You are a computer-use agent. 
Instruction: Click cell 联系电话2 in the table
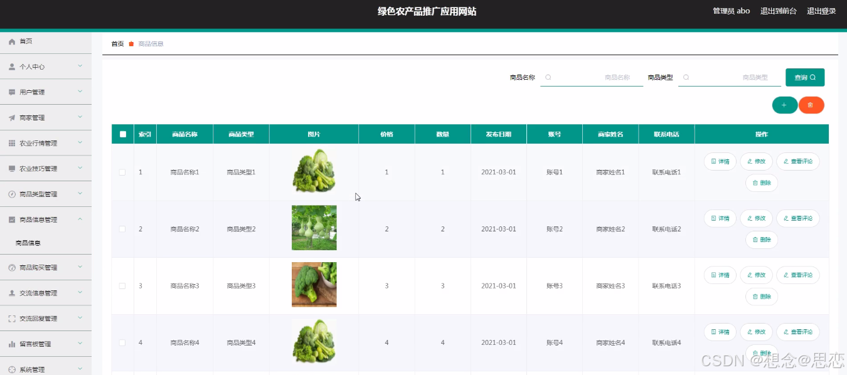666,229
